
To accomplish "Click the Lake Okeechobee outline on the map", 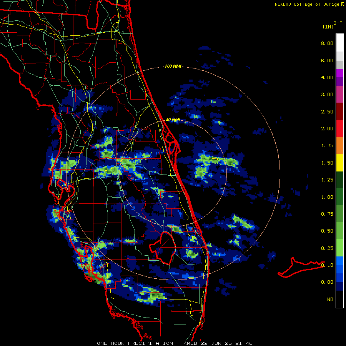I will coord(163,248).
